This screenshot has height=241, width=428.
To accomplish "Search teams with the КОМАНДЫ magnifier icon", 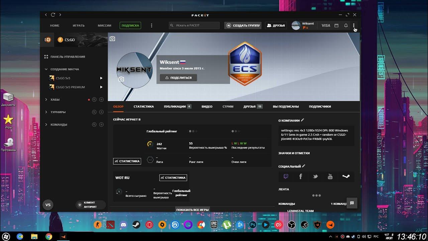I will pos(94,125).
